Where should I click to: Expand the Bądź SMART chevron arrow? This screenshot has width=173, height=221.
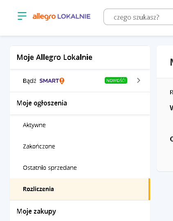[139, 80]
